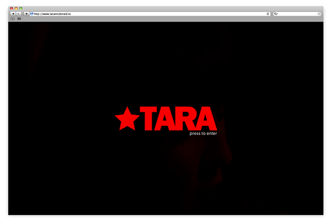
Task: Zoom the window with the green button
Action: 21,8
